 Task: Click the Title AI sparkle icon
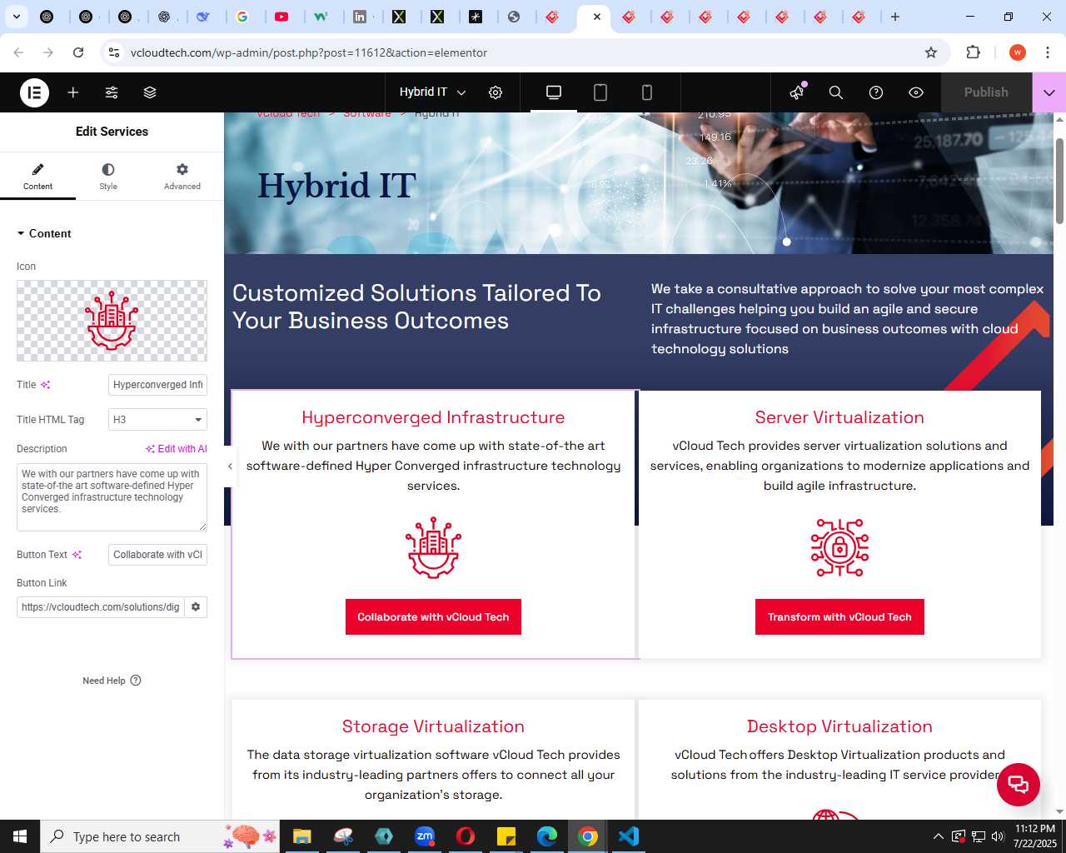click(x=46, y=385)
